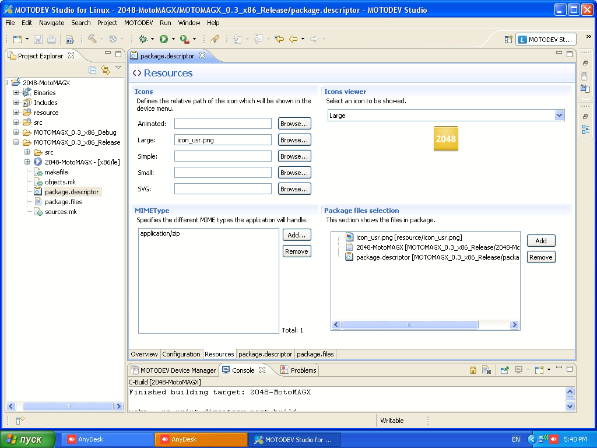Minimize the Project Explorer panel
This screenshot has width=597, height=448.
[108, 54]
